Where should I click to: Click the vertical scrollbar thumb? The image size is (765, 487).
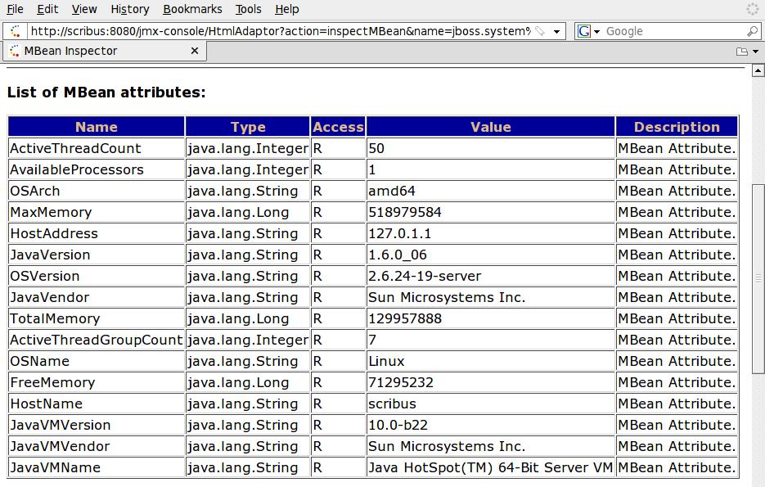758,278
